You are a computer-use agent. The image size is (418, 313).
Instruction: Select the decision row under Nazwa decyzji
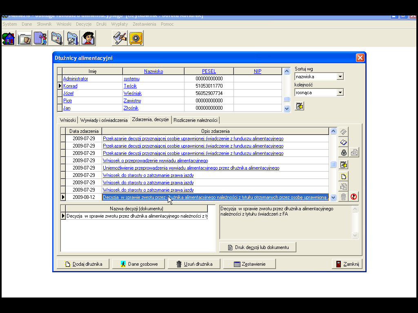tap(136, 216)
